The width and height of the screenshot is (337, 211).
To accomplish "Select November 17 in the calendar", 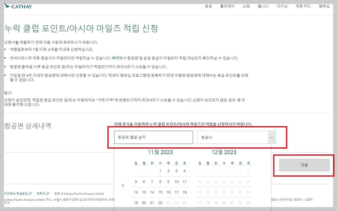I will pos(176,192).
